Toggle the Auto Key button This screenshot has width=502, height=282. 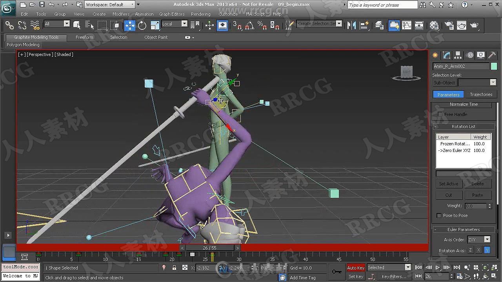[x=356, y=268]
